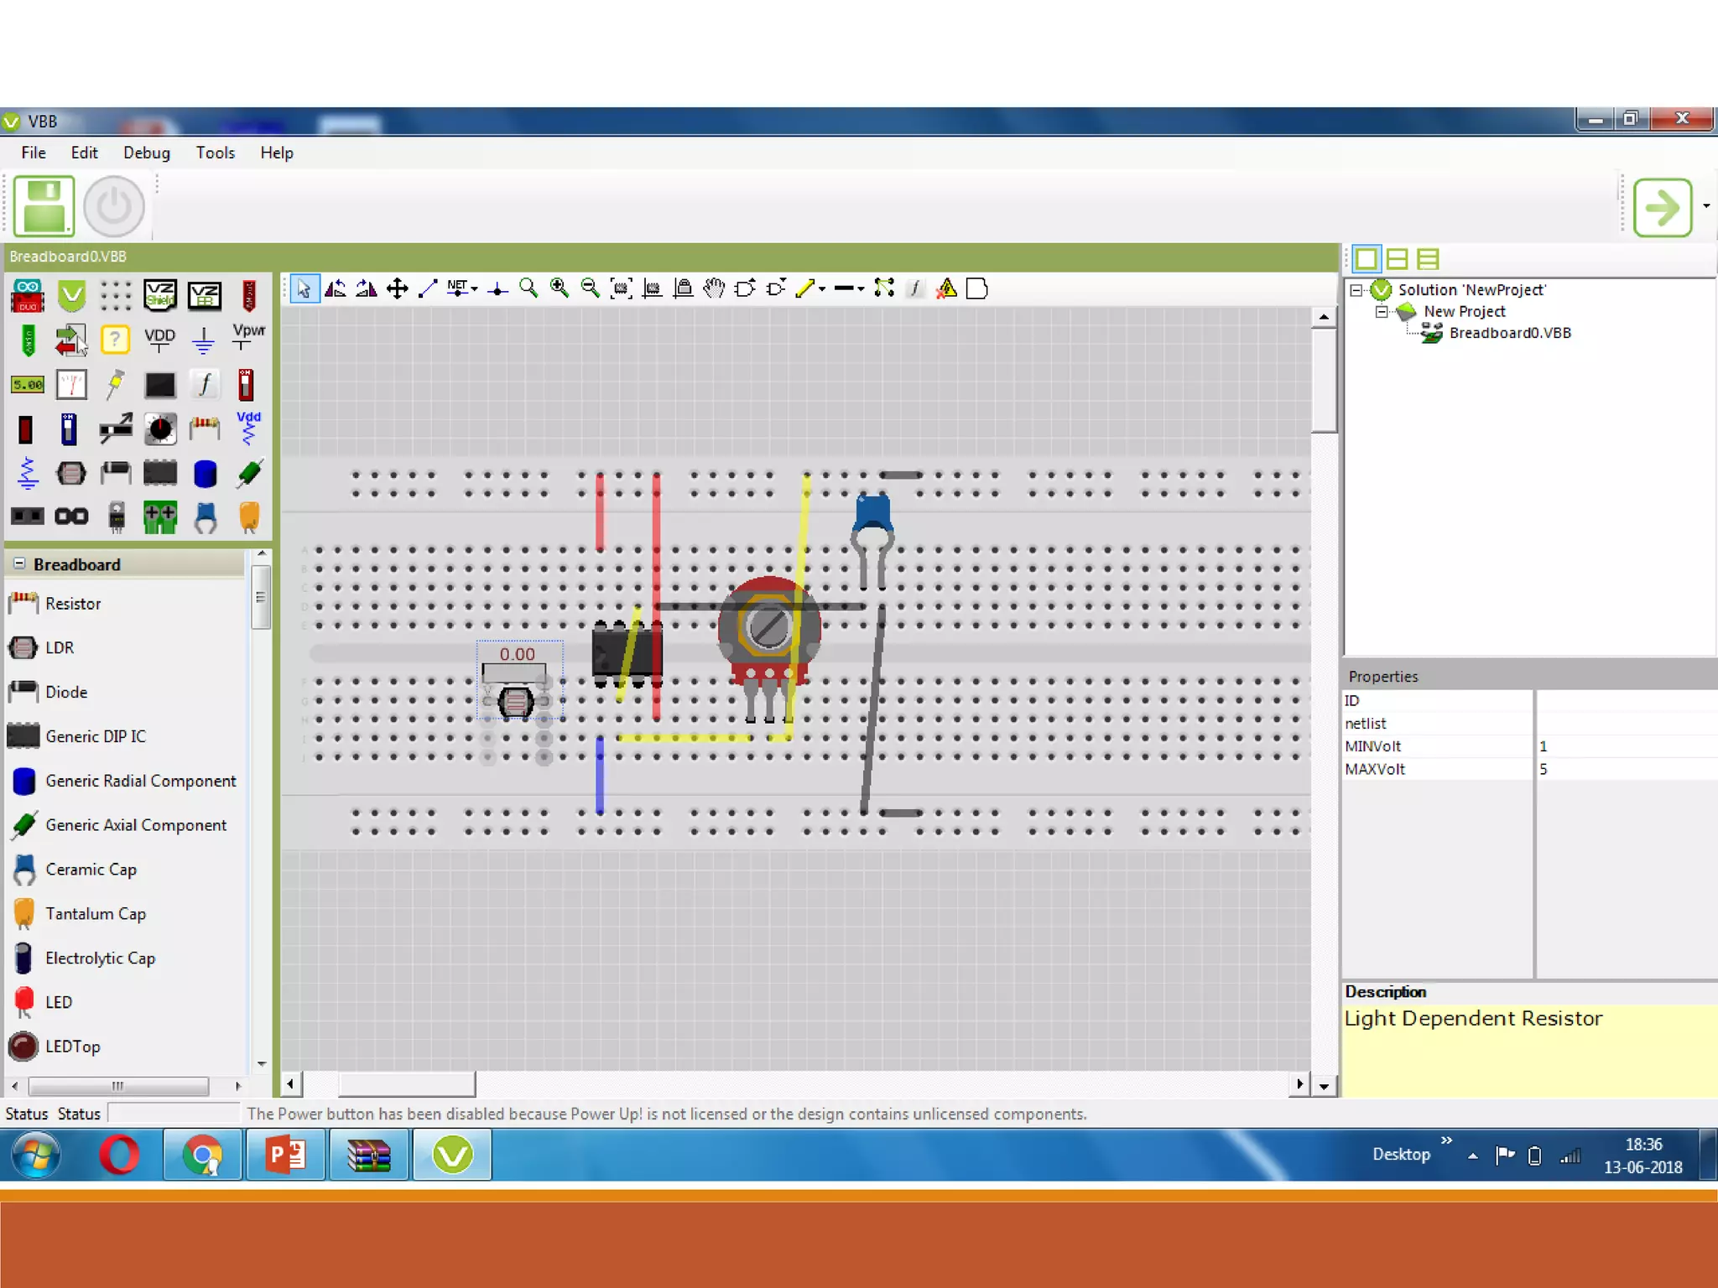Click the green save disk icon
Image resolution: width=1718 pixels, height=1288 pixels.
pyautogui.click(x=44, y=206)
